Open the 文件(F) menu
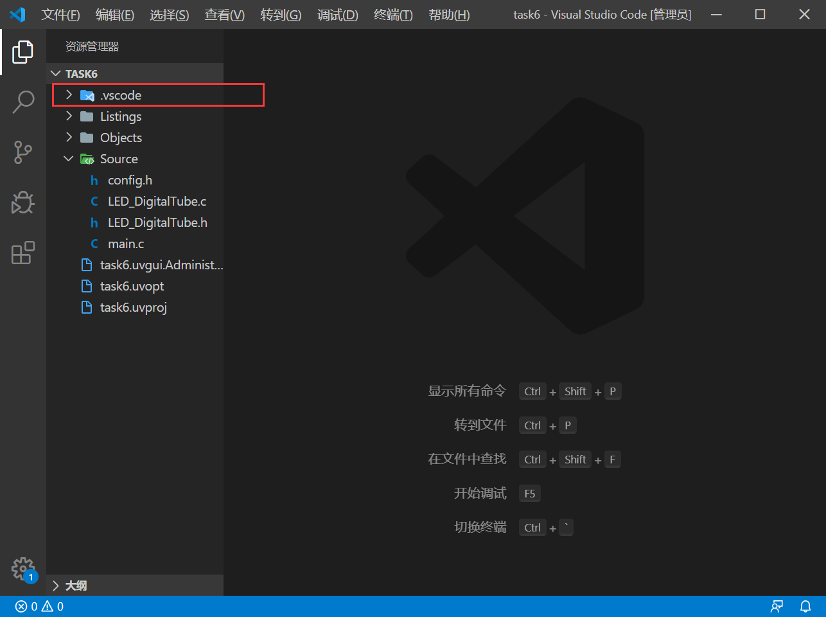Viewport: 826px width, 617px height. pyautogui.click(x=61, y=15)
